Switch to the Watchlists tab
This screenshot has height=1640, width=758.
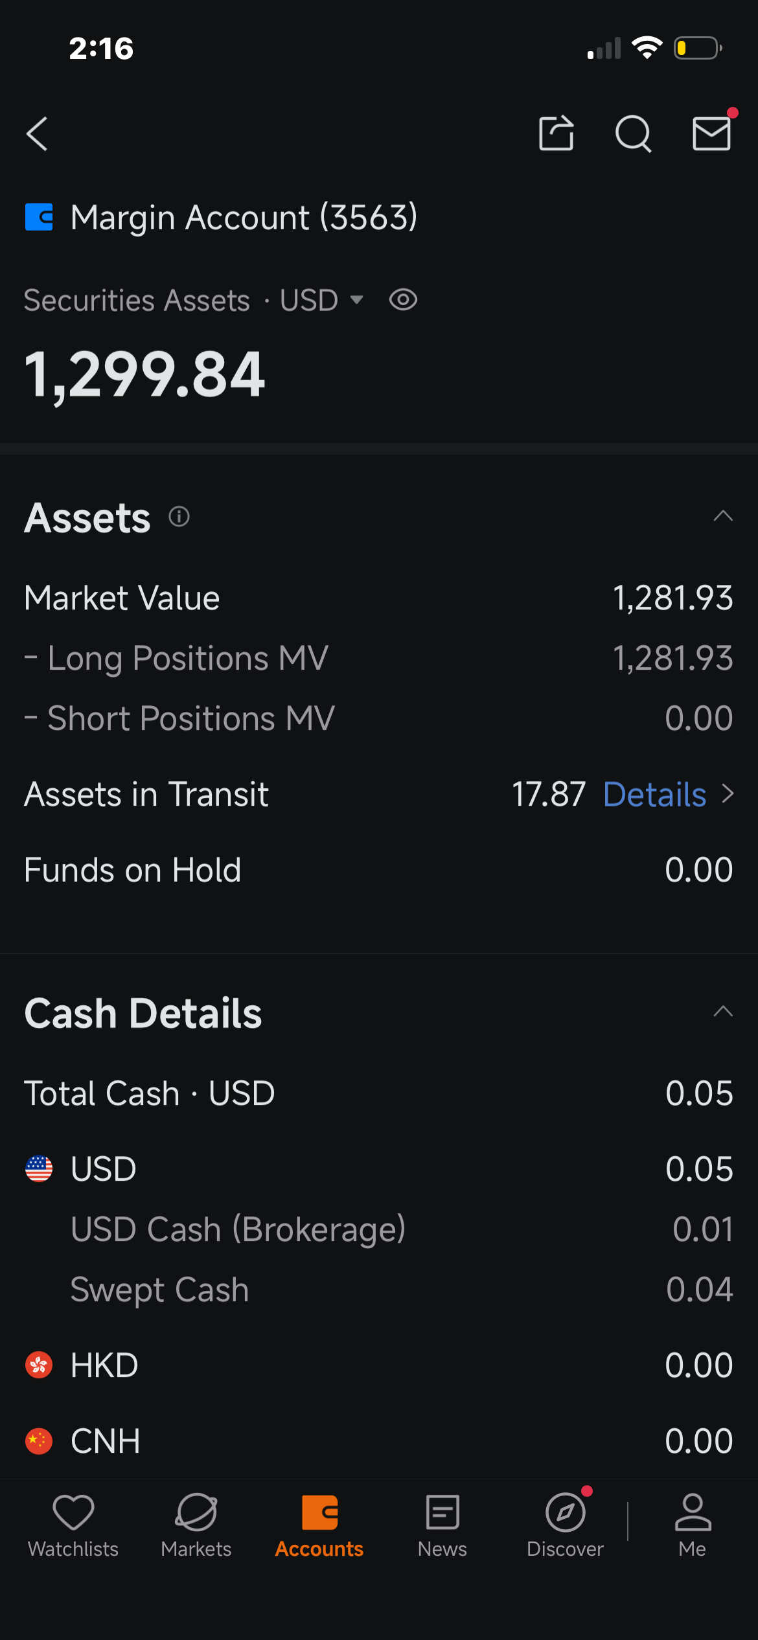tap(73, 1525)
